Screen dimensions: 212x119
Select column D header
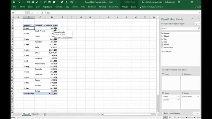pyautogui.click(x=52, y=17)
